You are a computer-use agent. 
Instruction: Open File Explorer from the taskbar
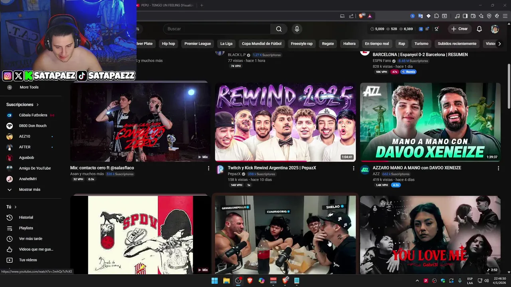(x=226, y=281)
